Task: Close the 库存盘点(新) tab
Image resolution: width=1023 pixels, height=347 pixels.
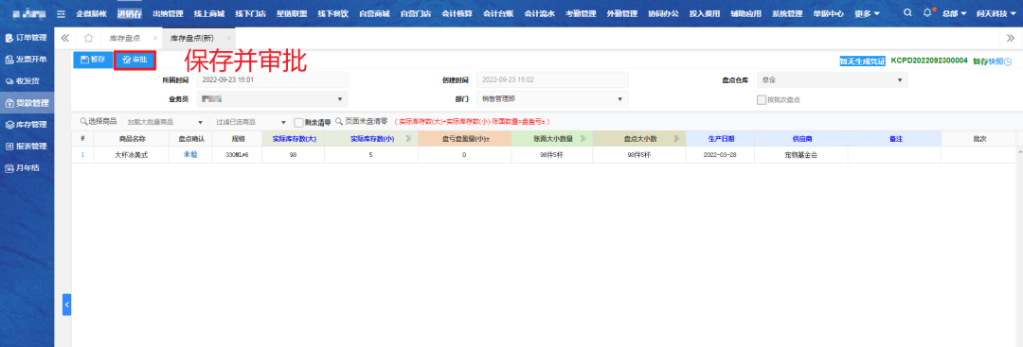Action: tap(228, 39)
